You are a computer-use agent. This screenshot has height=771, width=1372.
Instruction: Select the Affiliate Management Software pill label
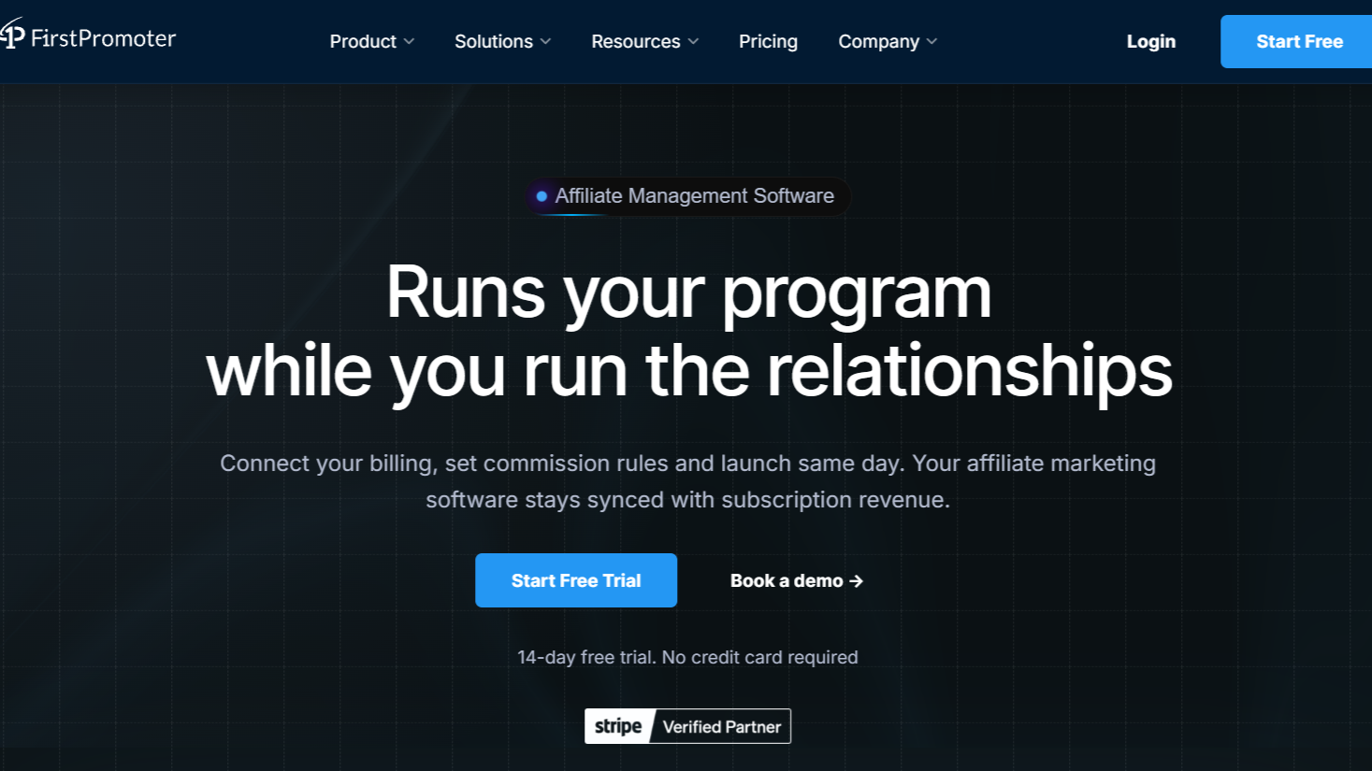point(687,196)
